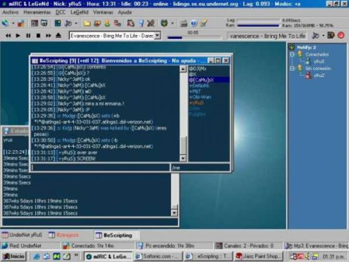
Task: Click the #eScripting chat input field
Action: point(100,168)
